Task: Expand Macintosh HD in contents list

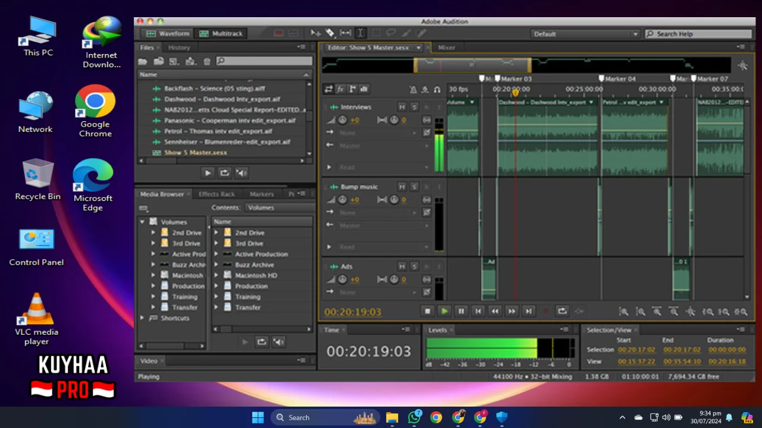Action: pyautogui.click(x=216, y=275)
